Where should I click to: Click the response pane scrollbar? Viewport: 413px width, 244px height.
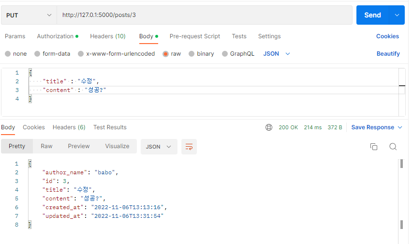(x=401, y=201)
